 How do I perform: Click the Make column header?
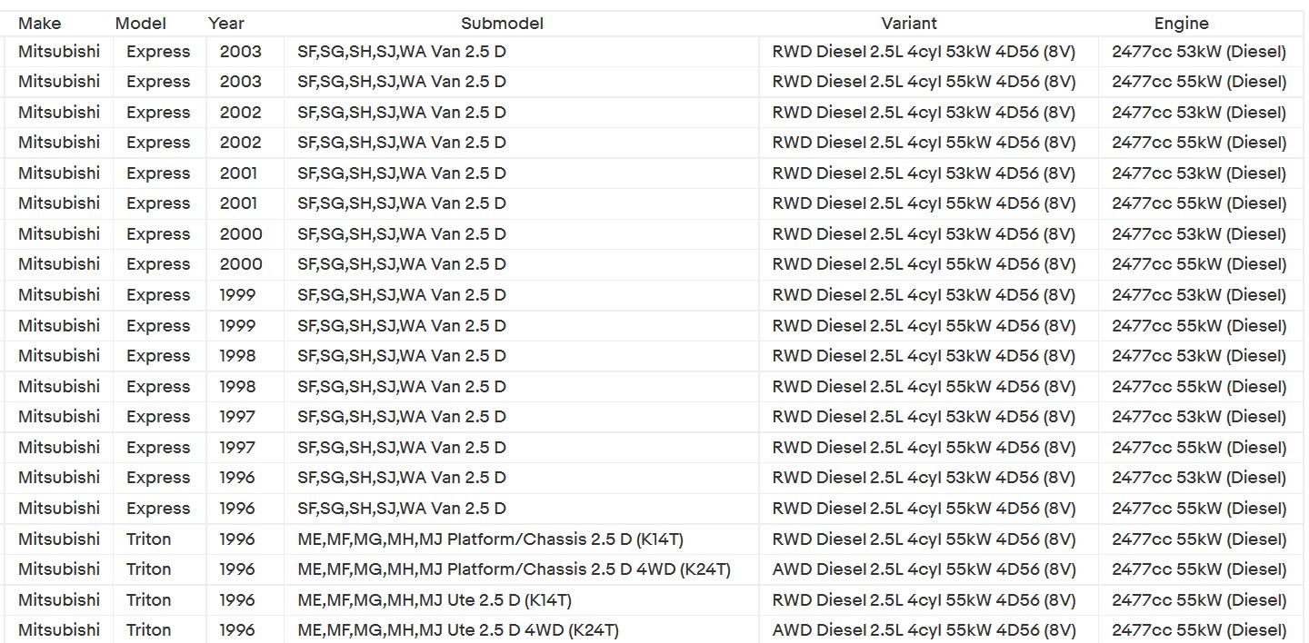click(40, 24)
